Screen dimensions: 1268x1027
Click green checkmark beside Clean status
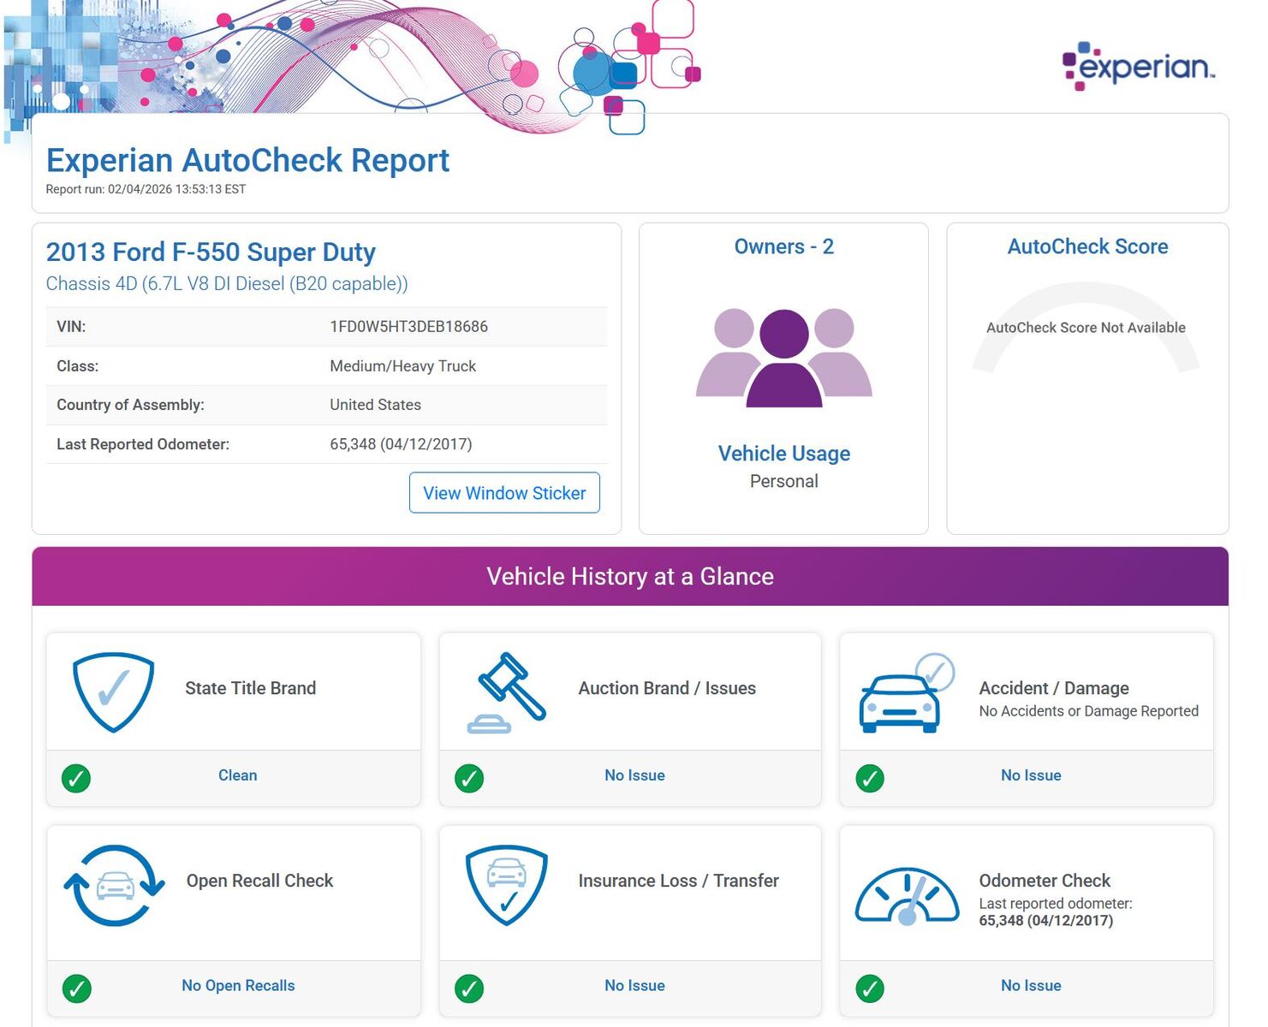76,778
